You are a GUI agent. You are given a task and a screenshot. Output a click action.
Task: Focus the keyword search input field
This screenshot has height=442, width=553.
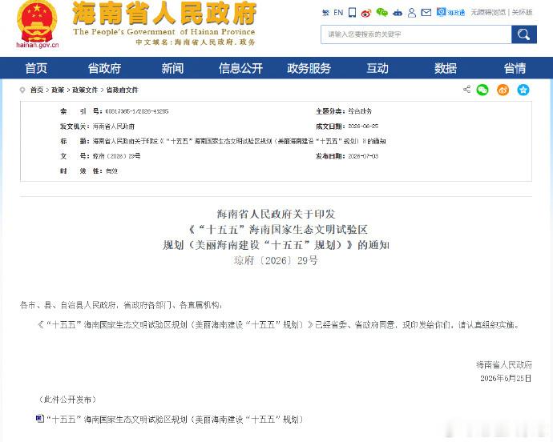[x=416, y=34]
